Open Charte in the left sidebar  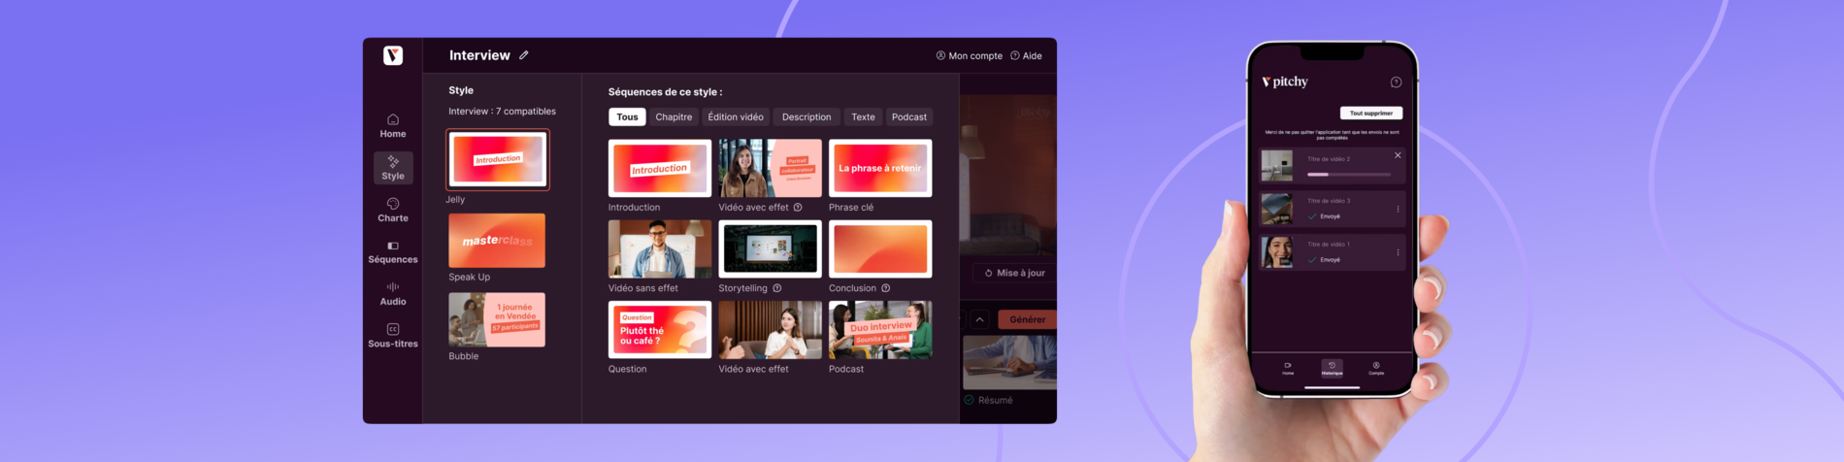393,211
